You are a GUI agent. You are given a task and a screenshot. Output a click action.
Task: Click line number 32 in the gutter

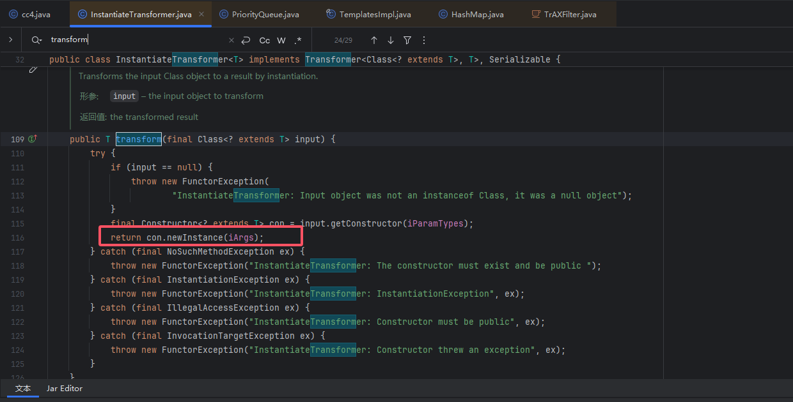point(19,59)
